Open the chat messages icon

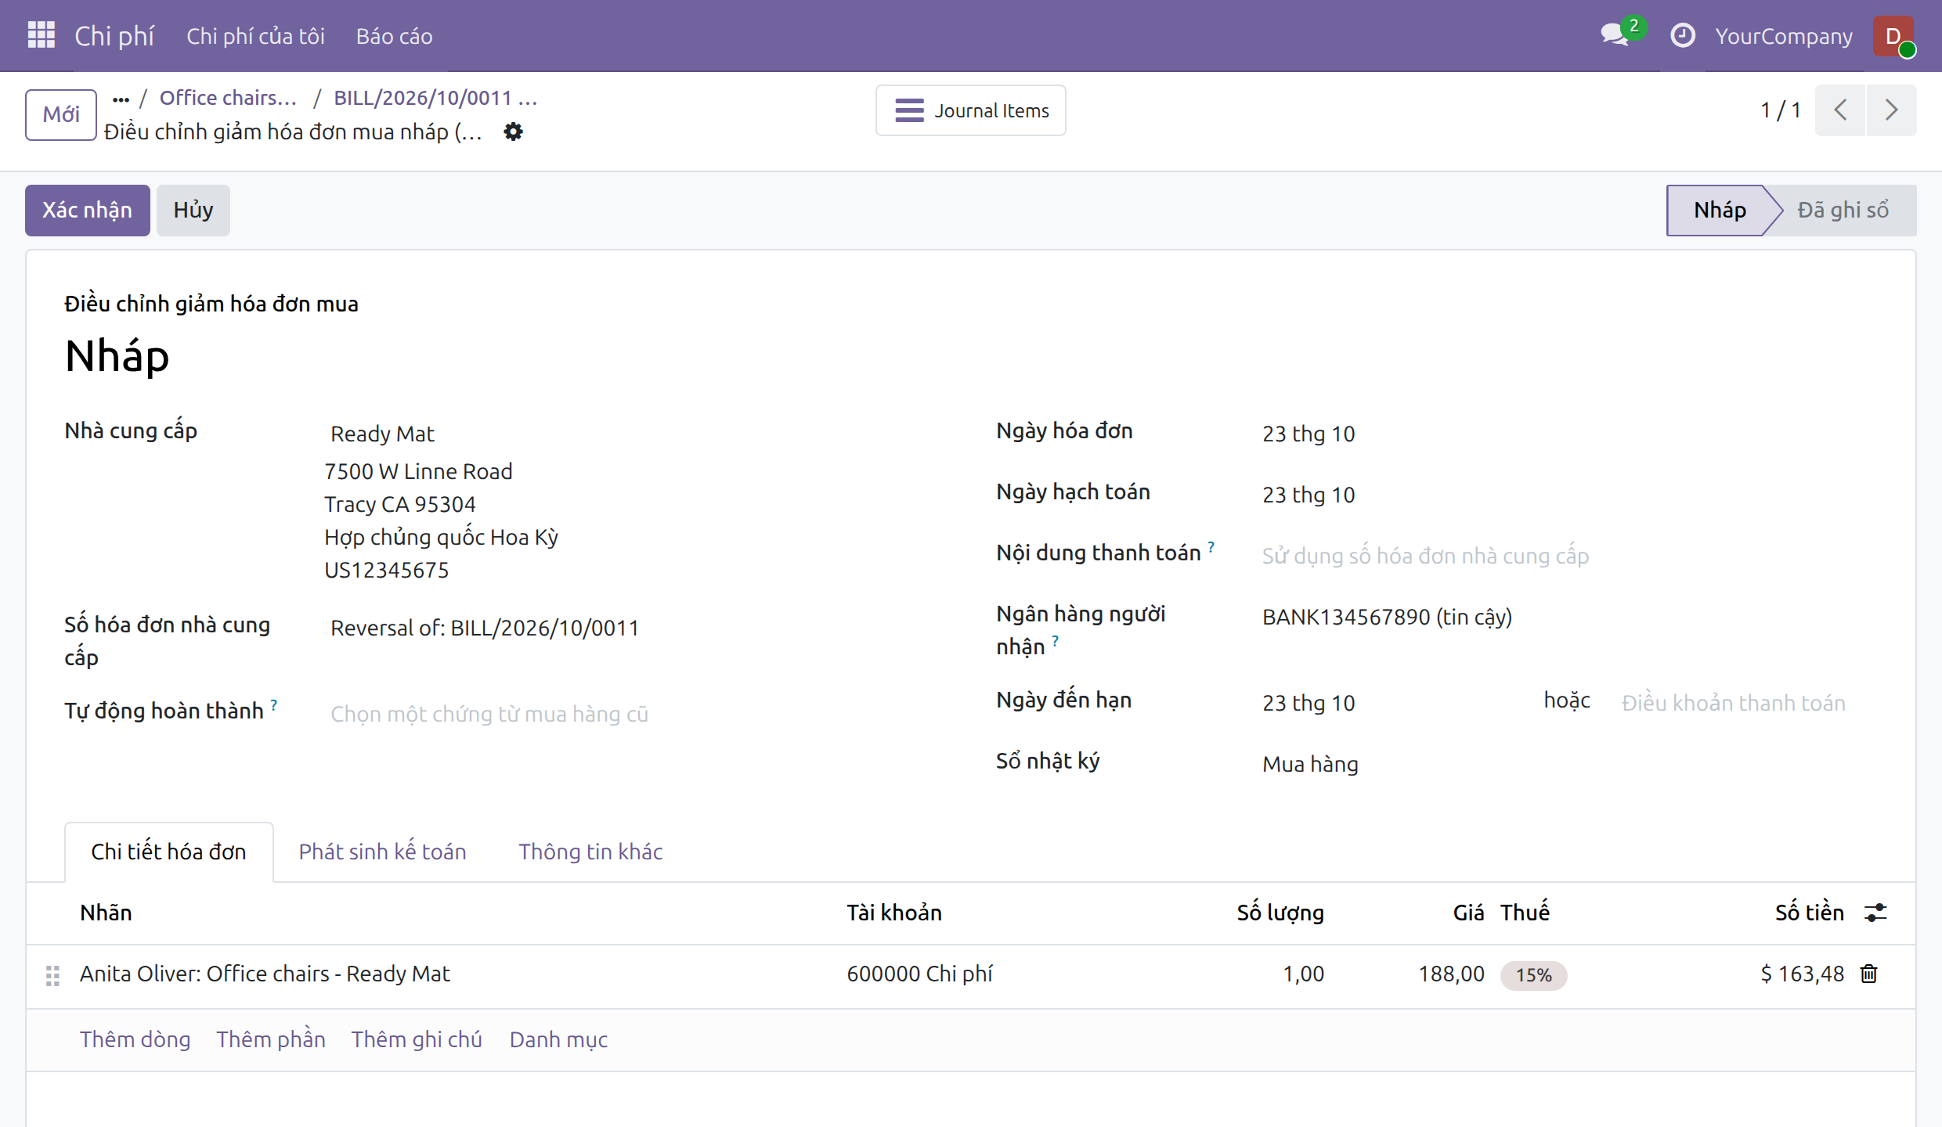coord(1615,35)
